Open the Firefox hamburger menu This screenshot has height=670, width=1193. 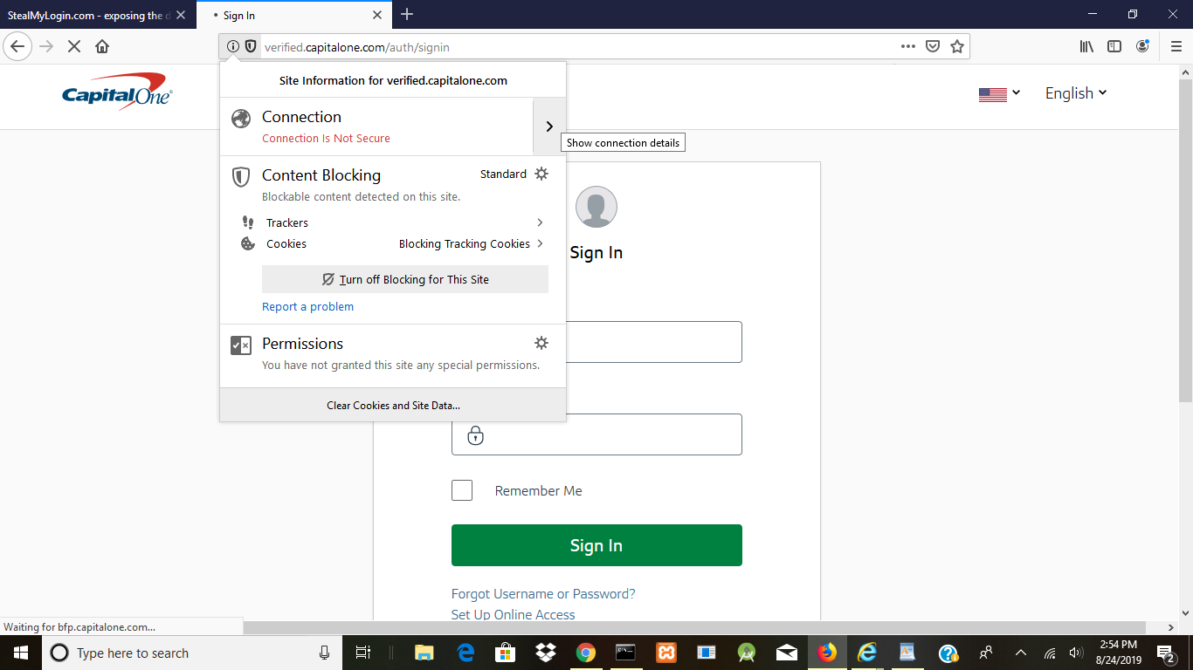[x=1176, y=46]
